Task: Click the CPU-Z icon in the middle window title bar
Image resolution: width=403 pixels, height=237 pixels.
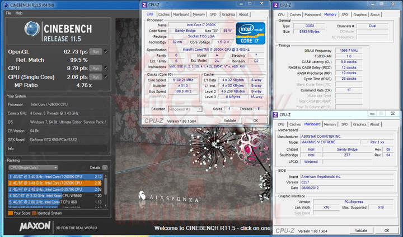Action: (x=144, y=4)
